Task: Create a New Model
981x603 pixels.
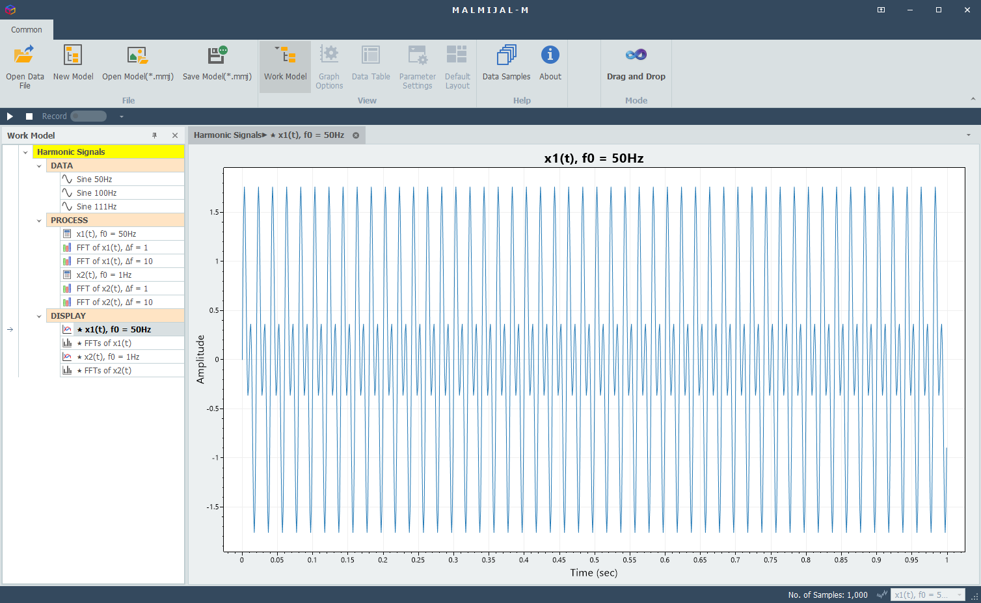Action: point(73,64)
